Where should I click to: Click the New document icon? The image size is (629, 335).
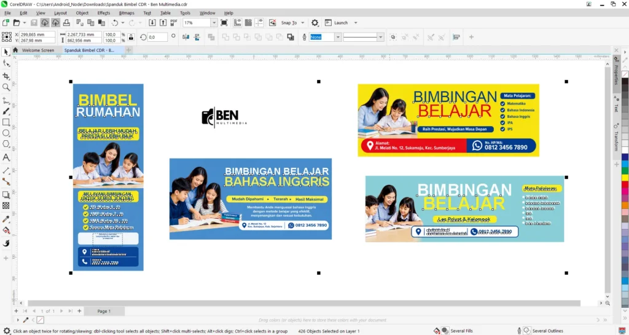[6, 23]
